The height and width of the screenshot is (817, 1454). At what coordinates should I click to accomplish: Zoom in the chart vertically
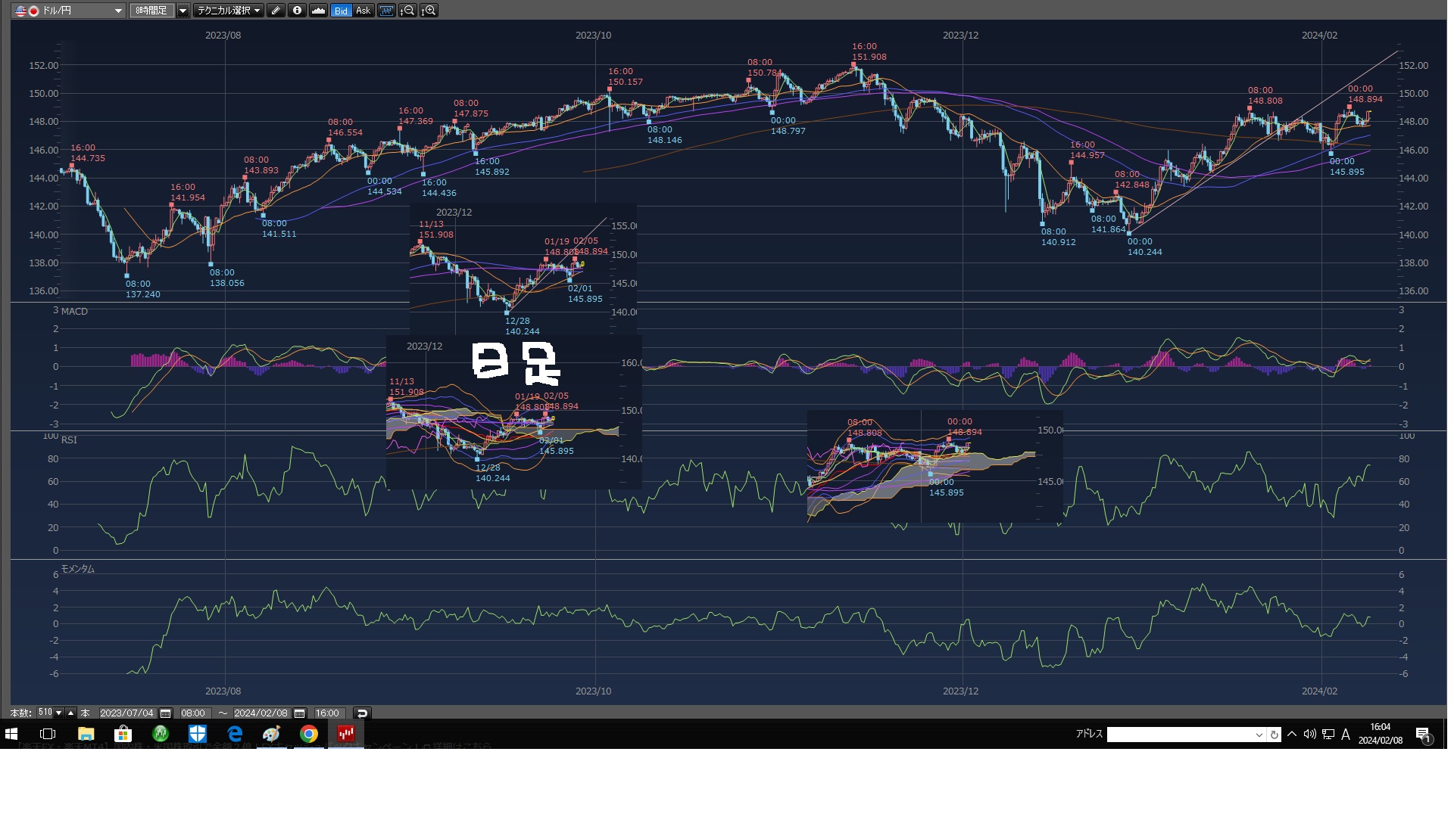429,11
